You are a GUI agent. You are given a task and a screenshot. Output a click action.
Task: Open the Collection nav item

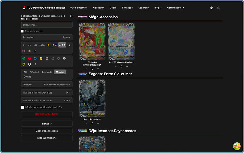(99, 8)
